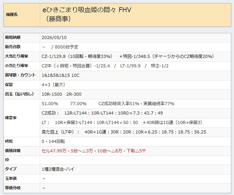Viewport: 234px width, 195px height.
Task: Click the CZ中 -1/25.4 small-hit value
Action: [x=76, y=66]
